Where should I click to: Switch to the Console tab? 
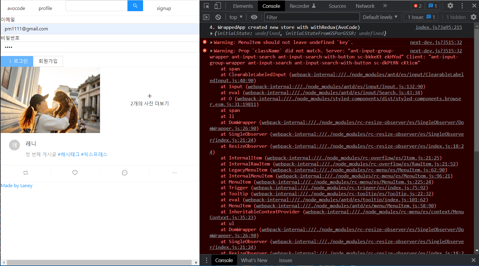coord(271,6)
